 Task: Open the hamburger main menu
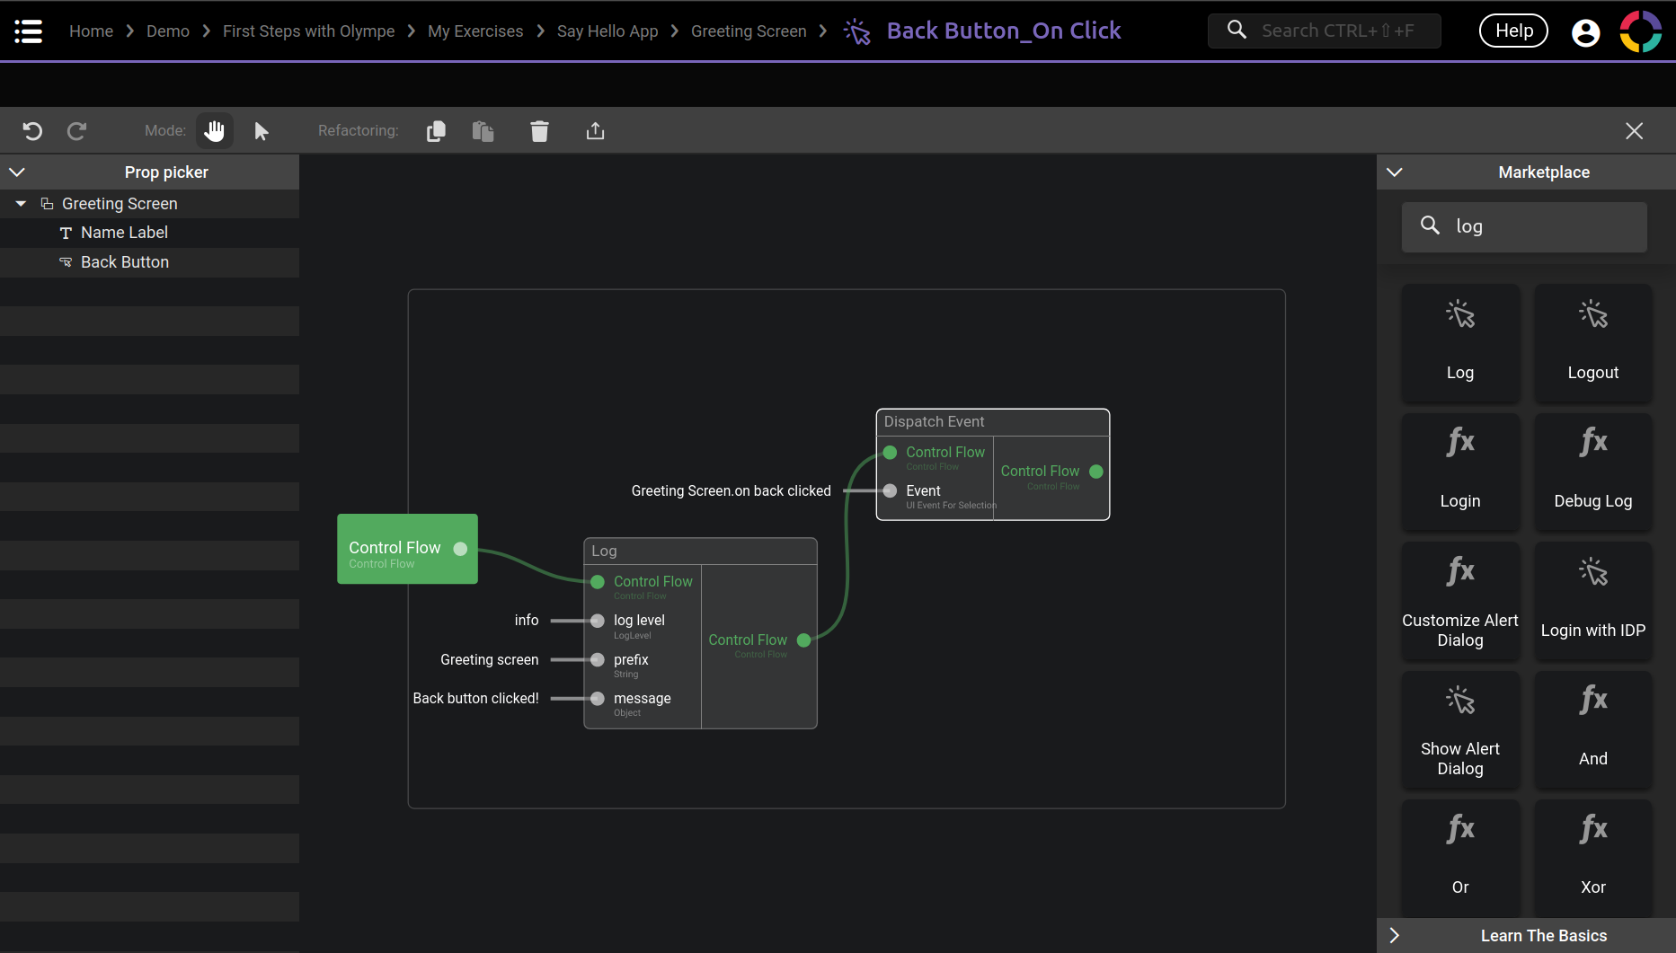29,31
